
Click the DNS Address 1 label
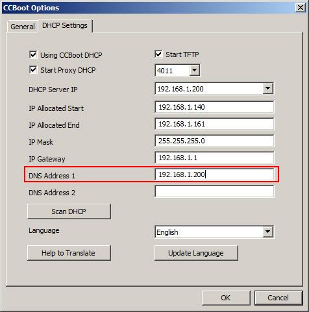[x=52, y=176]
